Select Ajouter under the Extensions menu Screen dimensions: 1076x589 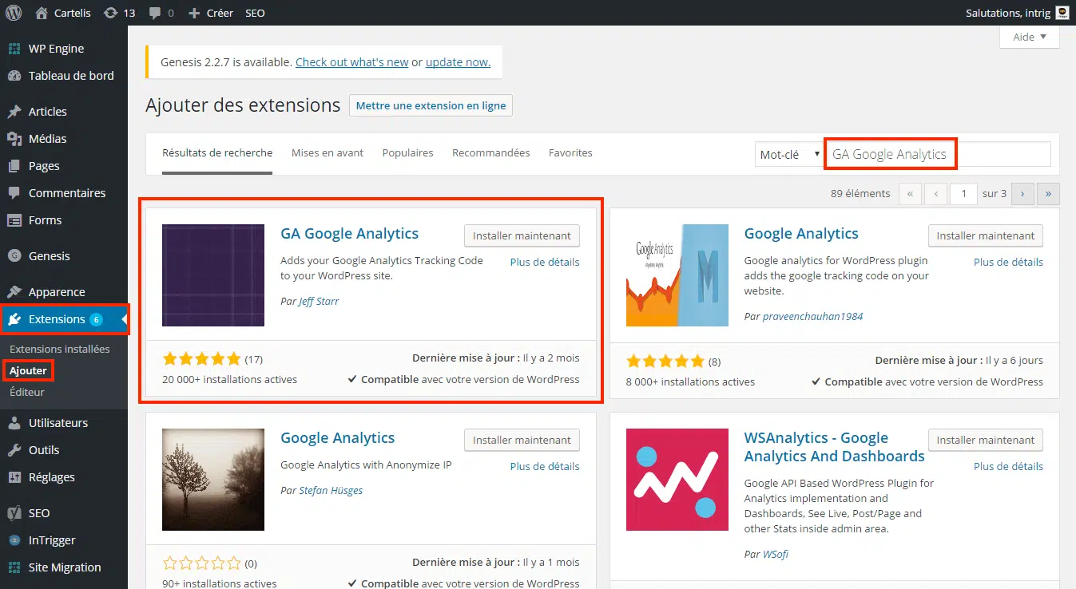pyautogui.click(x=29, y=371)
